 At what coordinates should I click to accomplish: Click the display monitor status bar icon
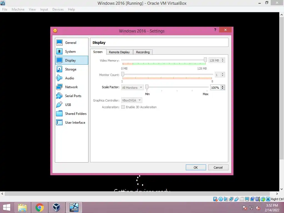pos(247,199)
